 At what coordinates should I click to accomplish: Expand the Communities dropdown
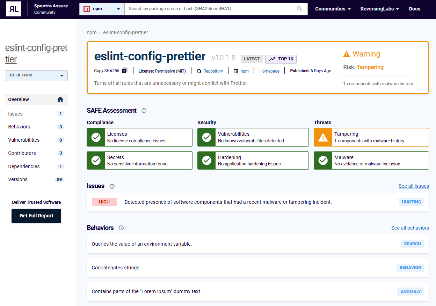tap(333, 9)
